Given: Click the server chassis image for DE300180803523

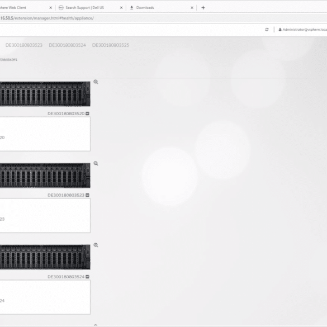Looking at the screenshot, I should tap(45, 176).
